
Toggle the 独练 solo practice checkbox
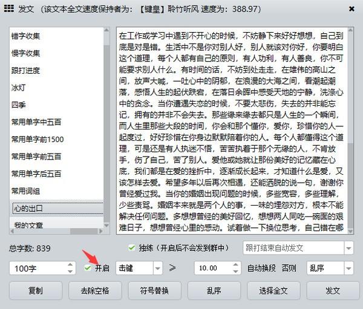(132, 248)
